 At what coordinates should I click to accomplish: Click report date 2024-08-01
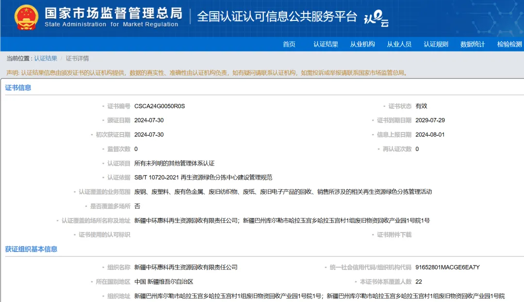[430, 135]
